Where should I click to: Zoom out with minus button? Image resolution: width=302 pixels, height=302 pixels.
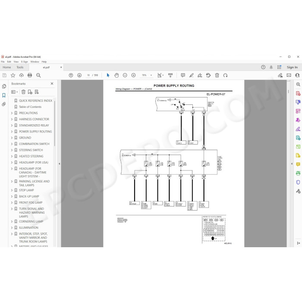125,75
